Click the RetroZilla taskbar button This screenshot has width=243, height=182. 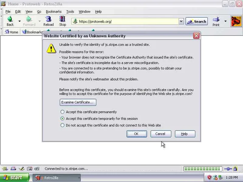[56, 178]
